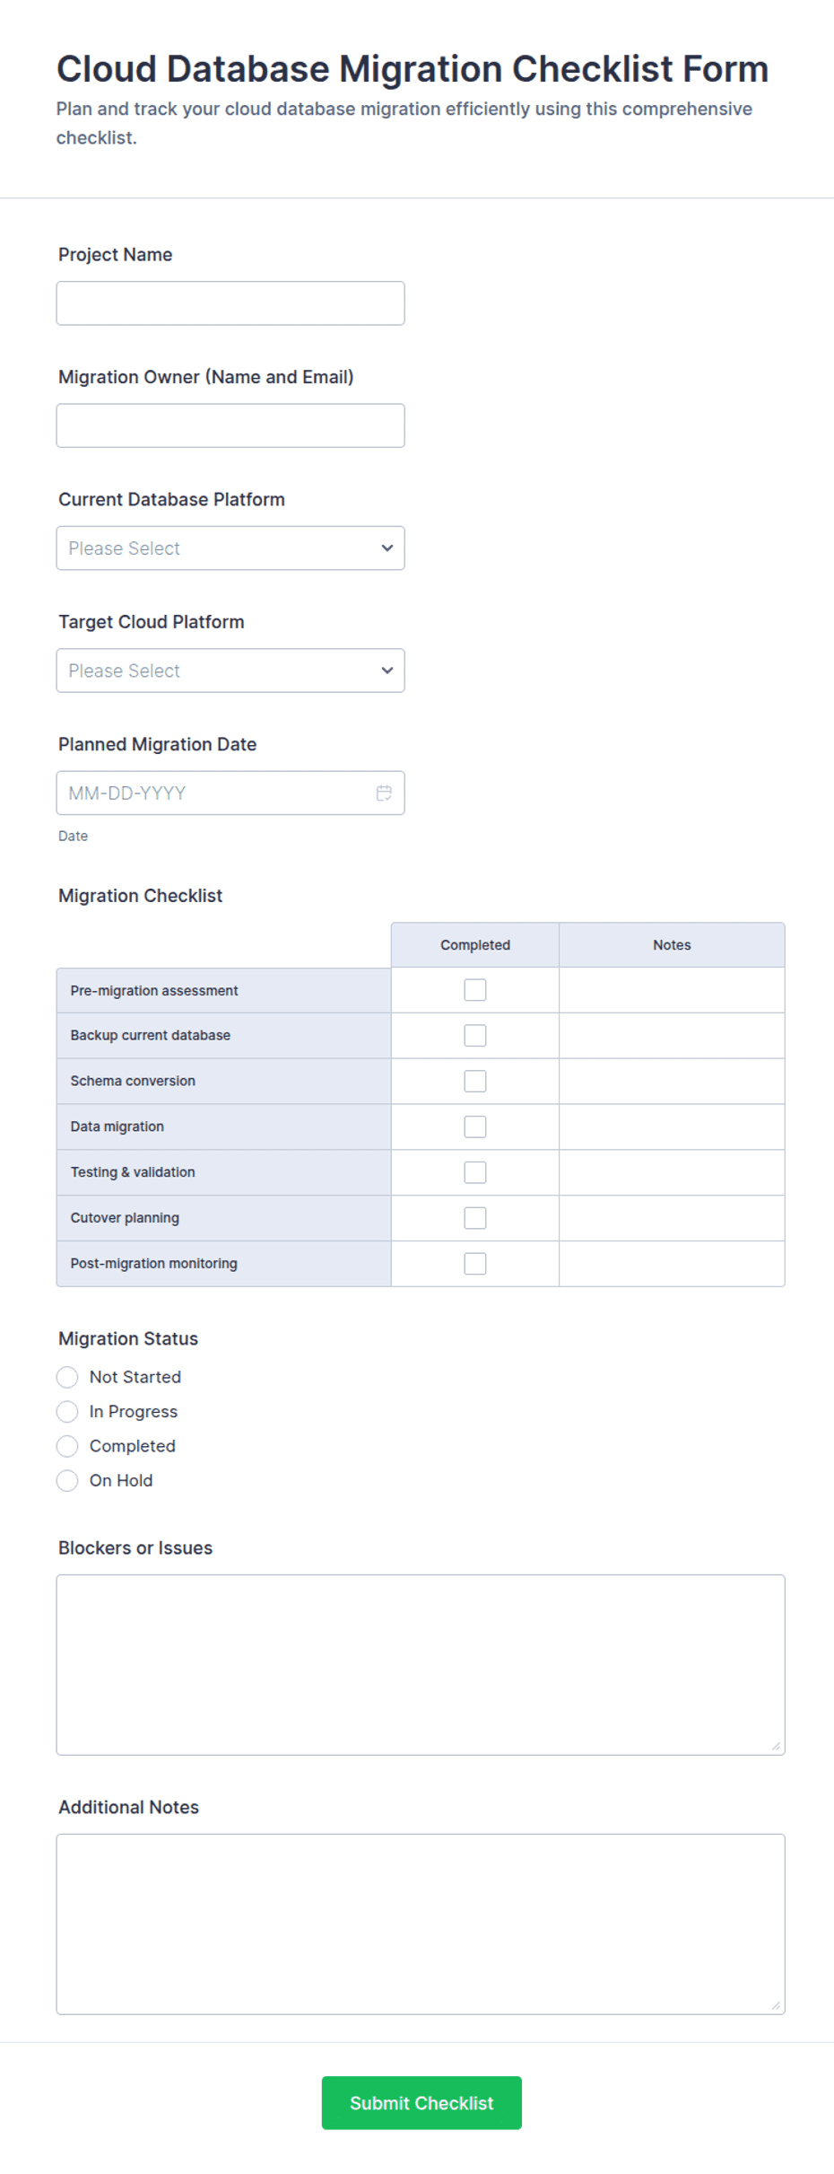Screen dimensions: 834x2174
Task: Expand the Target Cloud Platform dropdown
Action: click(x=230, y=671)
